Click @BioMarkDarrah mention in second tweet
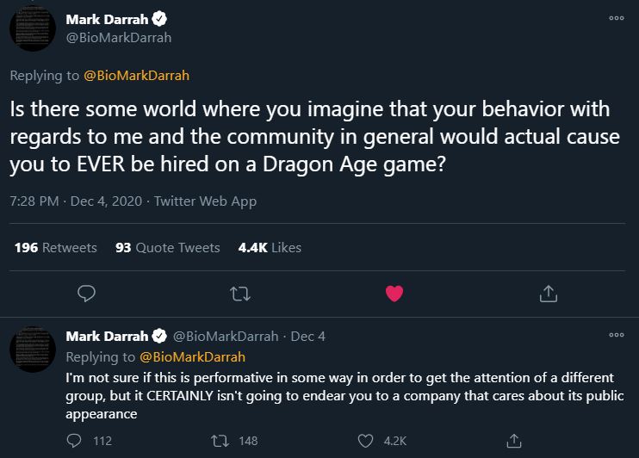The image size is (639, 458). pyautogui.click(x=192, y=356)
